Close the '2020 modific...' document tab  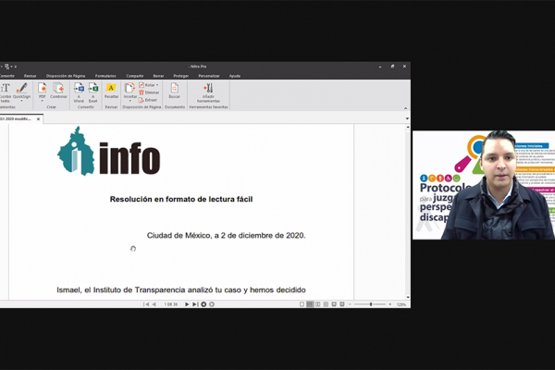click(38, 119)
